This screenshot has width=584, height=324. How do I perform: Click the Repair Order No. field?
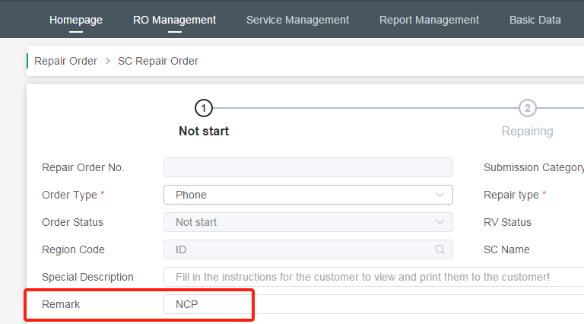308,167
